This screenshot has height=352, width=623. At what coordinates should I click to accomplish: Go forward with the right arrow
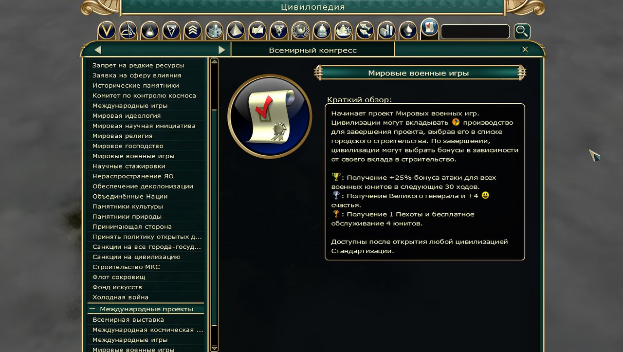pos(222,50)
